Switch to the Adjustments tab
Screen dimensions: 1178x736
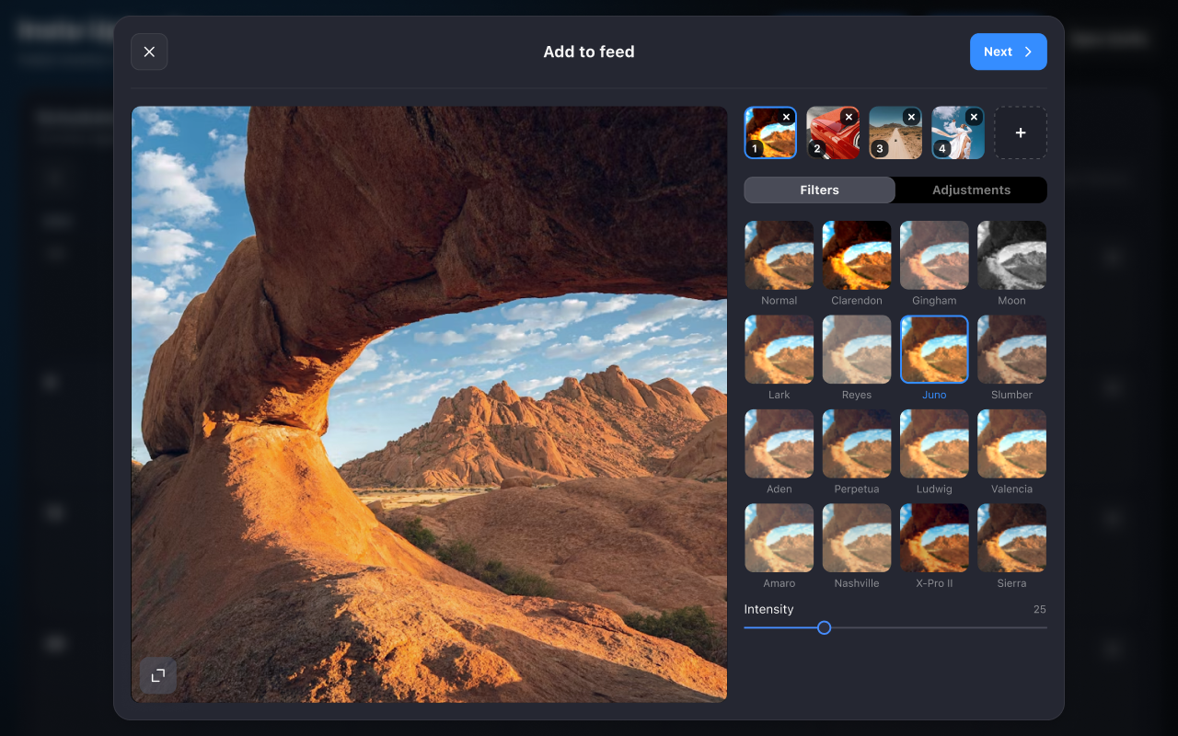click(x=971, y=190)
